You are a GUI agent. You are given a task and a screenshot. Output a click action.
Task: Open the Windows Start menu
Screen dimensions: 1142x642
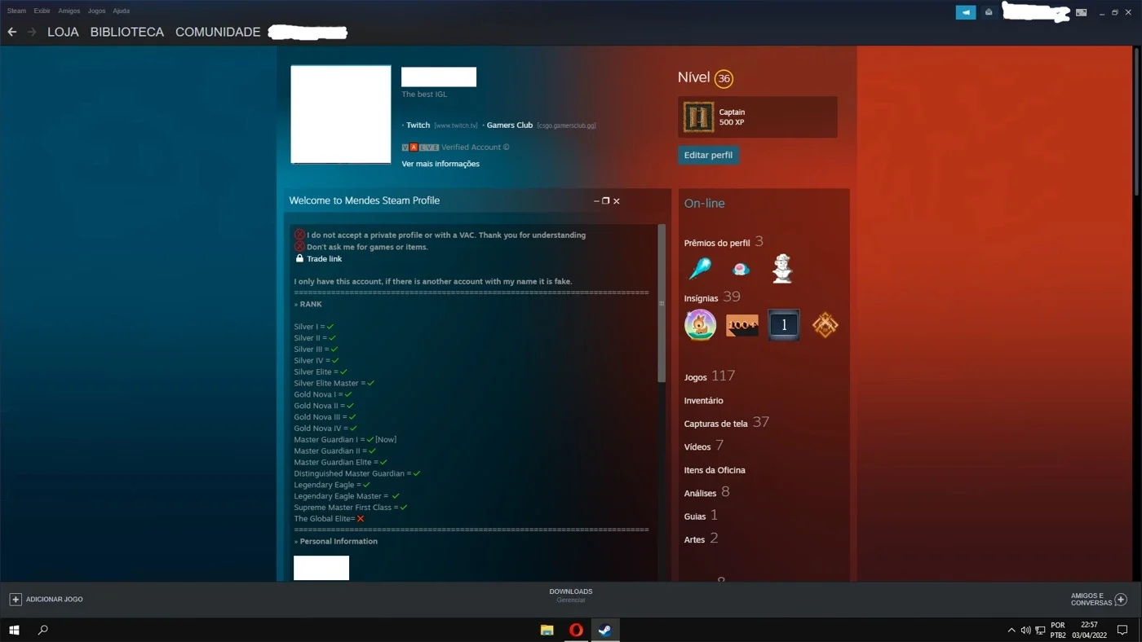tap(14, 630)
